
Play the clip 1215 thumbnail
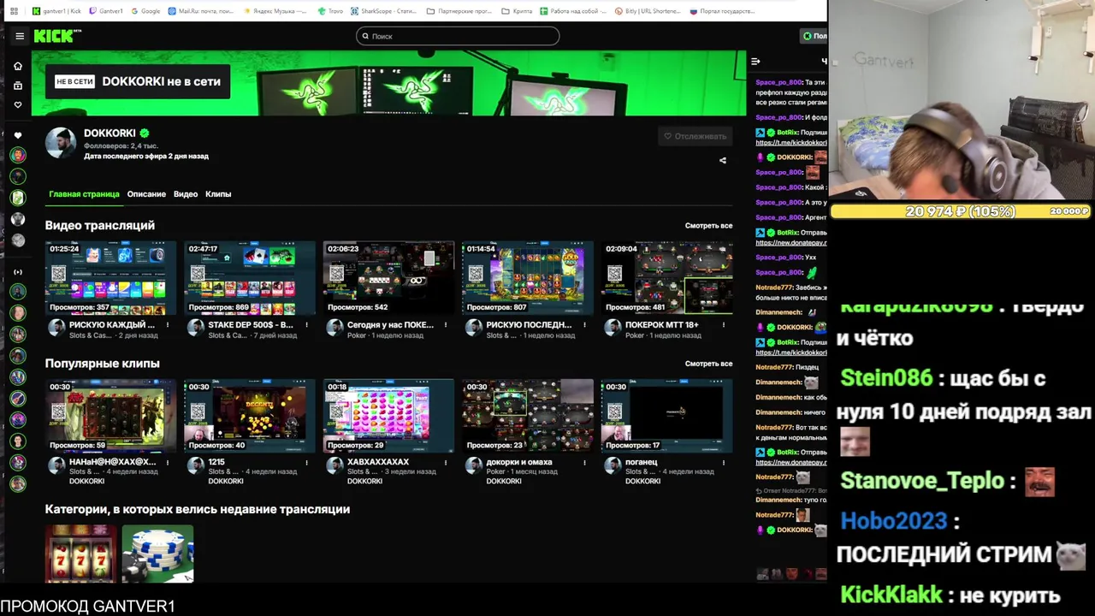click(250, 416)
